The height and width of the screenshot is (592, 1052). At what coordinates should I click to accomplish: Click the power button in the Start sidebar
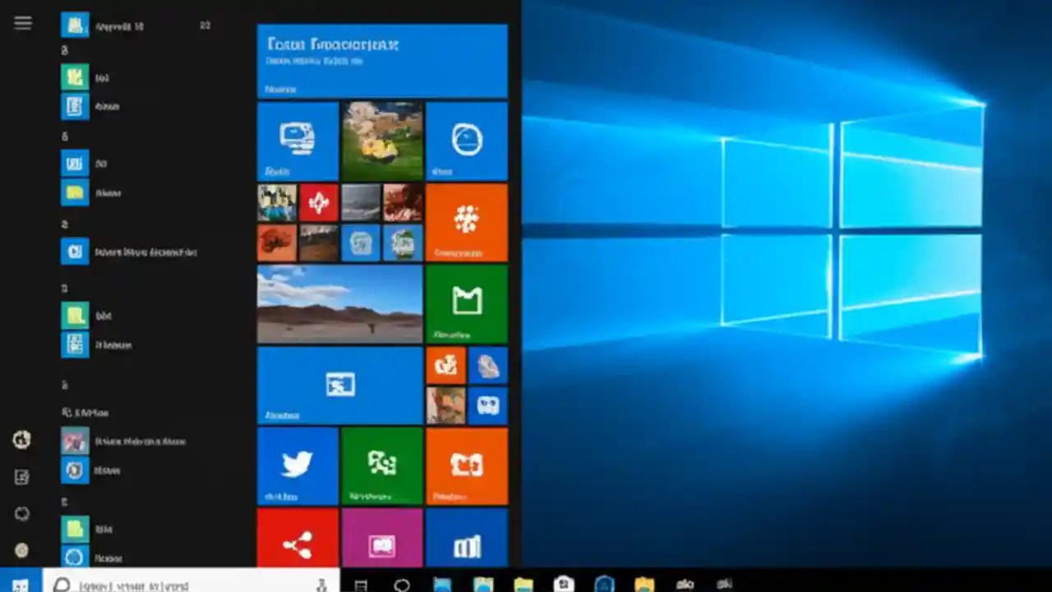tap(21, 549)
